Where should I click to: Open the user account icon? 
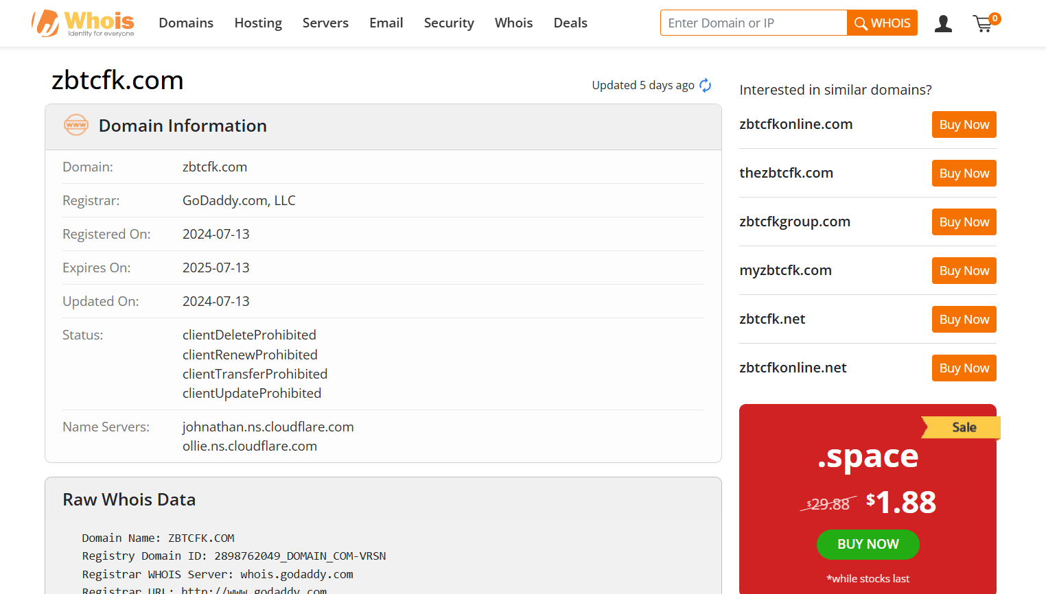tap(943, 24)
